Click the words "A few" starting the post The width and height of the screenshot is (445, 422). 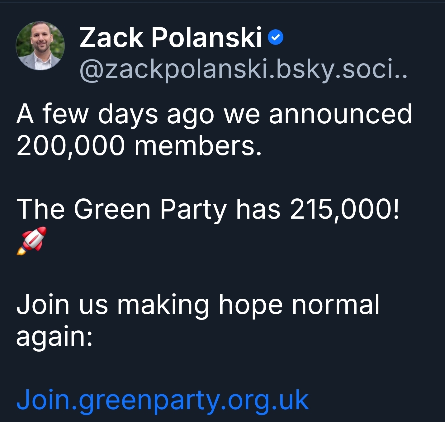coord(52,114)
